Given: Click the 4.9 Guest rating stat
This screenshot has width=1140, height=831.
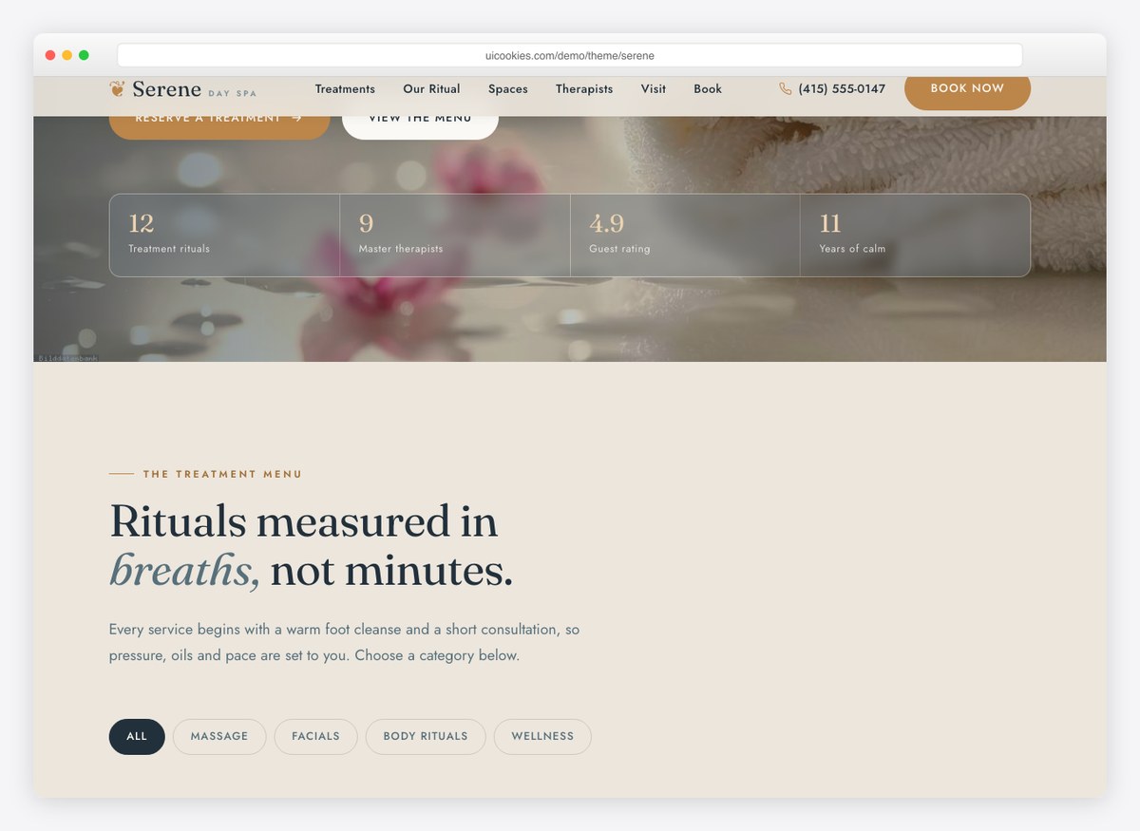Looking at the screenshot, I should (x=685, y=236).
